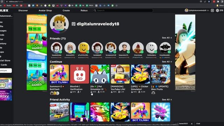Click the digitalunraveledyt8 profile name heading
Image resolution: width=224 pixels, height=126 pixels.
point(98,24)
